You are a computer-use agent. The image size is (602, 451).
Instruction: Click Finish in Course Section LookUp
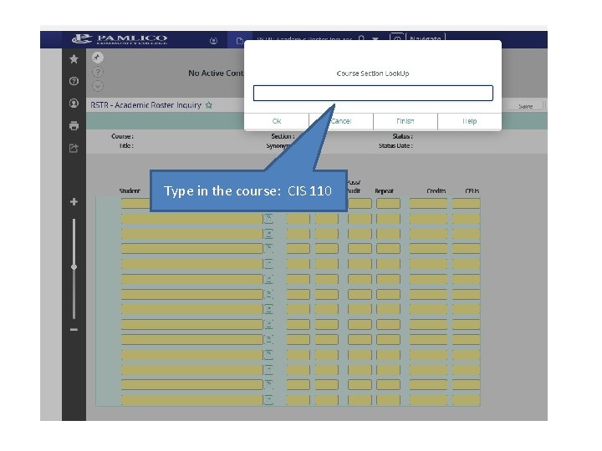tap(405, 121)
